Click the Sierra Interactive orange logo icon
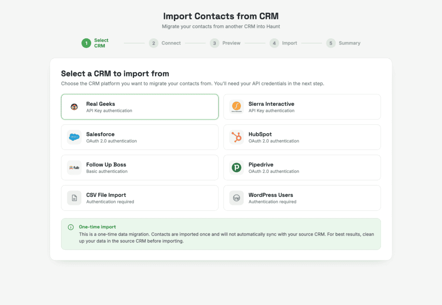Viewport: 442px width, 305px height. tap(237, 107)
